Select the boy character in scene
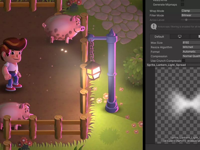 (x=12, y=64)
